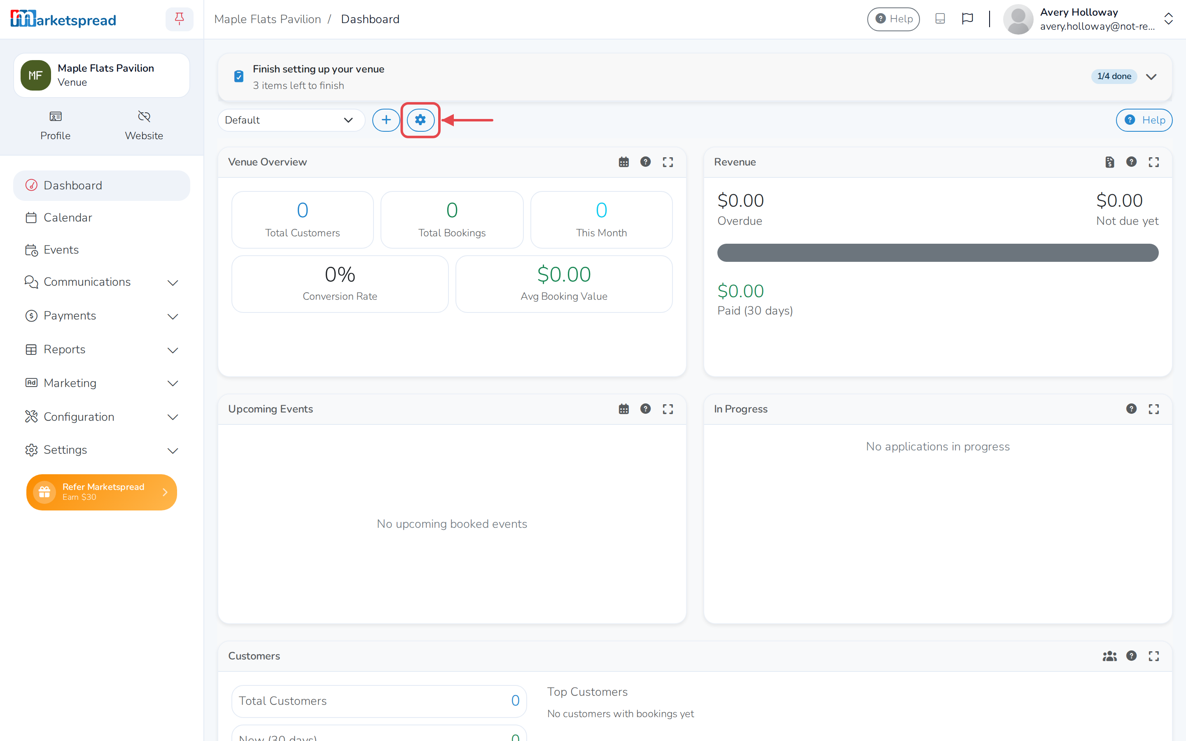Expand the Settings menu
Screen dimensions: 1186x741
click(x=101, y=450)
